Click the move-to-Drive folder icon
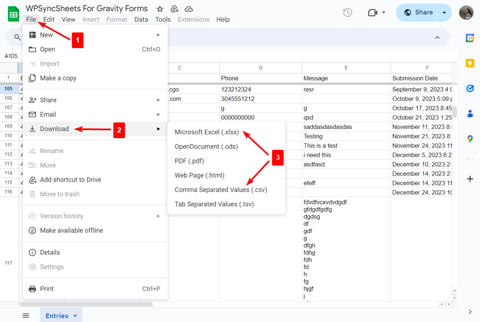Viewport: 480px width, 322px height. (x=174, y=9)
